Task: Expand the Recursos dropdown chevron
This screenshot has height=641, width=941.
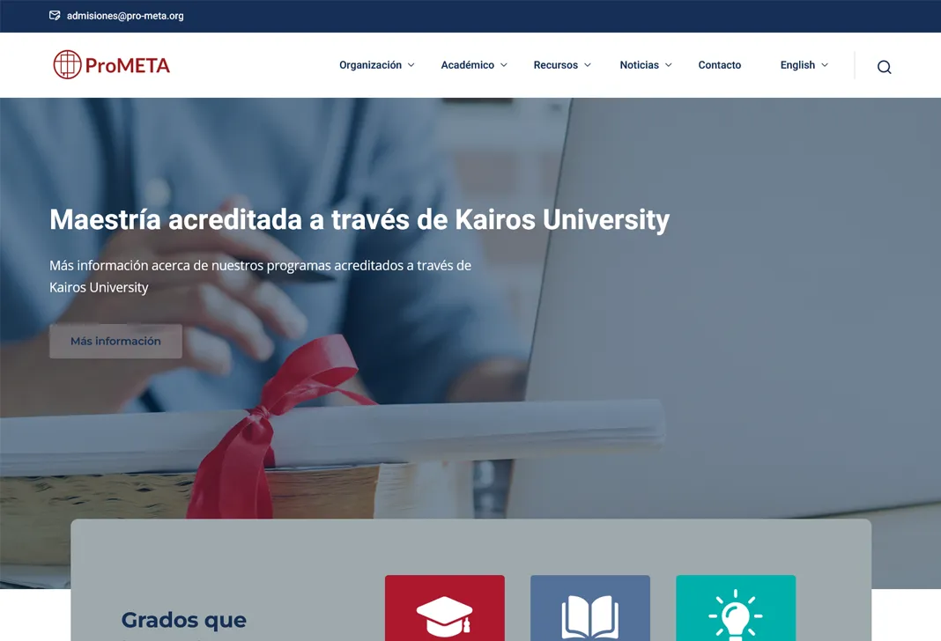Action: [588, 65]
